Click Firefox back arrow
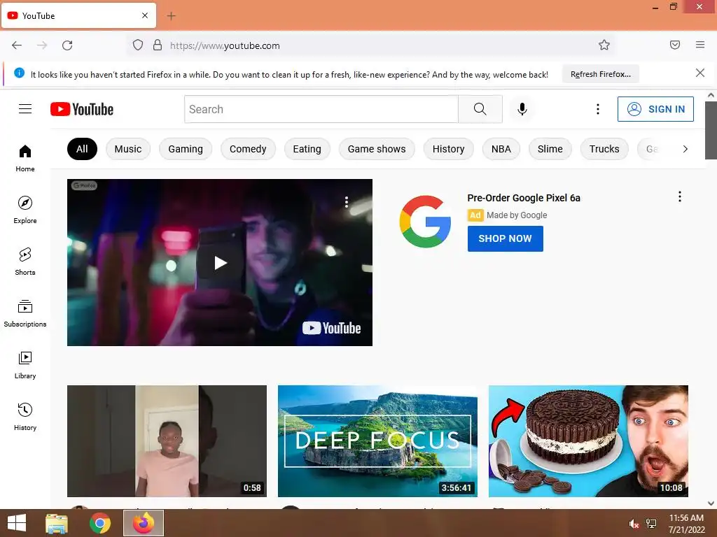Image resolution: width=717 pixels, height=537 pixels. 17,45
